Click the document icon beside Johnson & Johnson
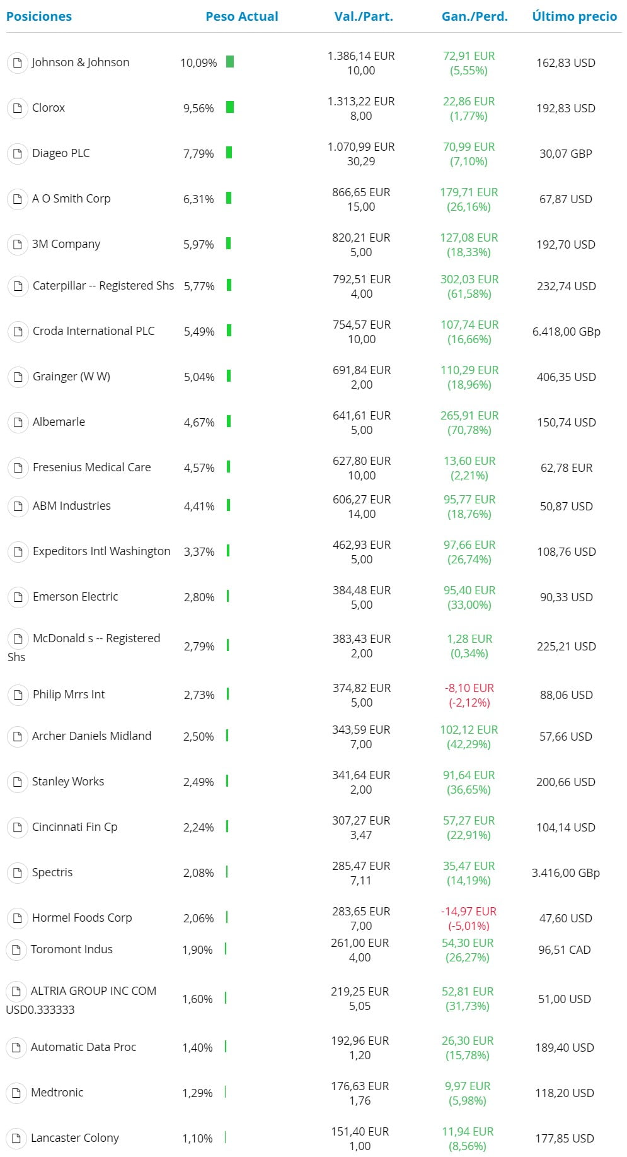The height and width of the screenshot is (1157, 627). pyautogui.click(x=18, y=62)
